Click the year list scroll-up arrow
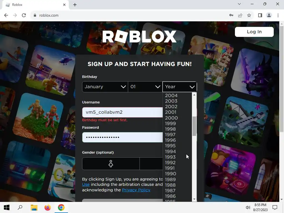The height and width of the screenshot is (213, 284). [x=194, y=95]
